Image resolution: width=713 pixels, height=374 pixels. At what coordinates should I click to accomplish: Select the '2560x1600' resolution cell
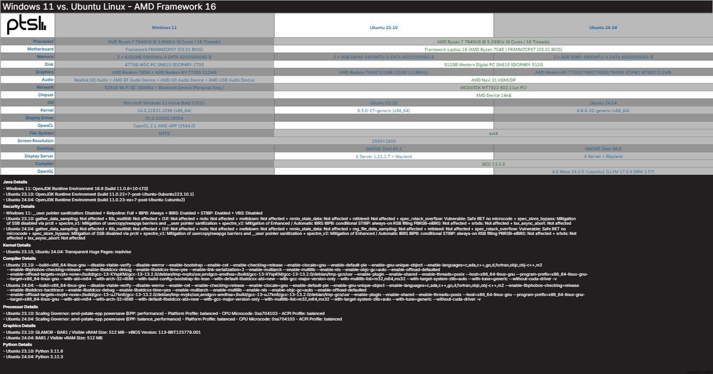coord(384,141)
